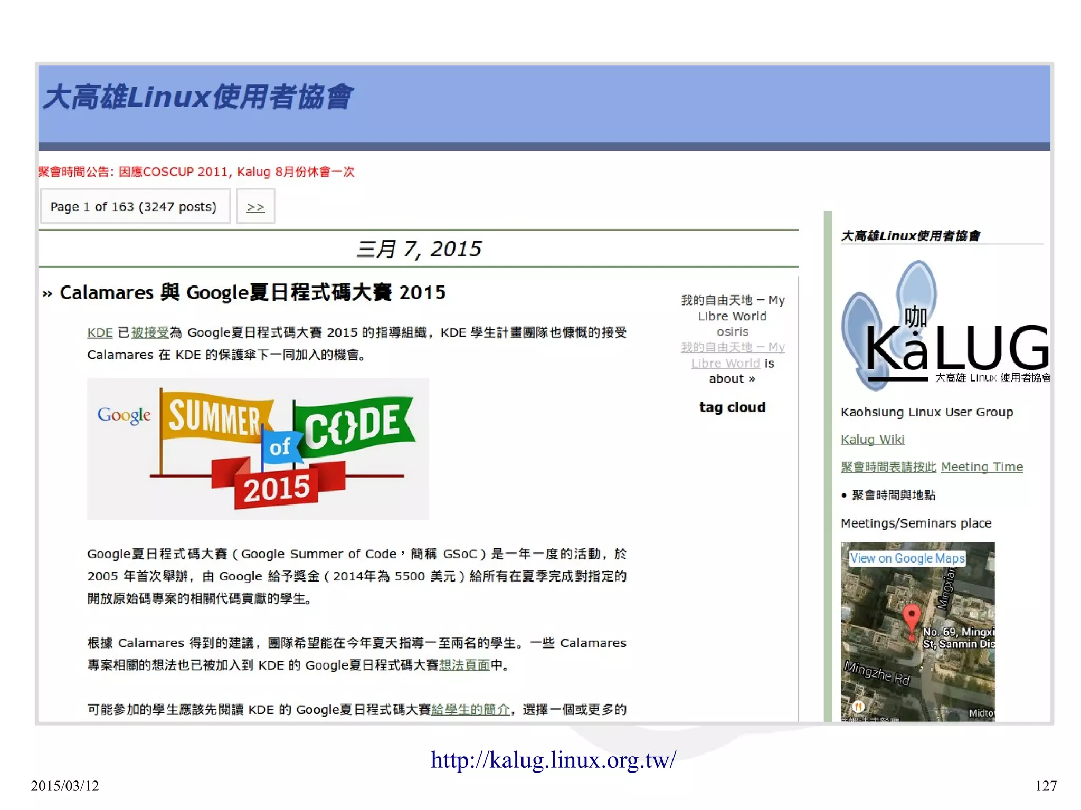Click the osiris author name
The width and height of the screenshot is (1081, 810).
(733, 332)
